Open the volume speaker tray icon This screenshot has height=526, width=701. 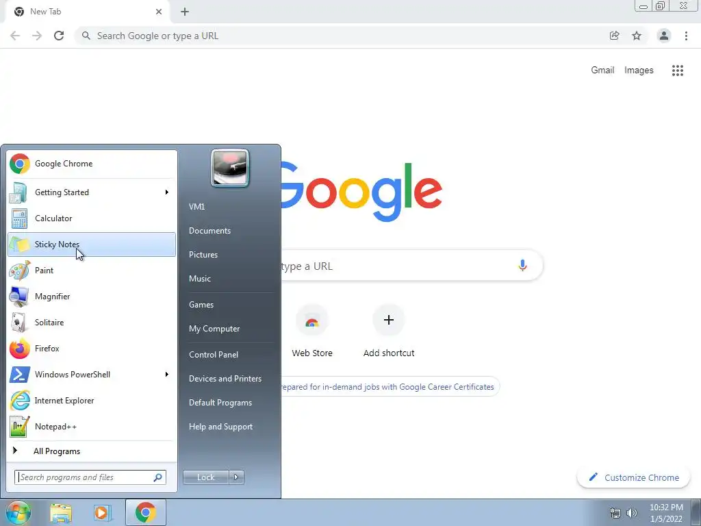[x=632, y=513]
